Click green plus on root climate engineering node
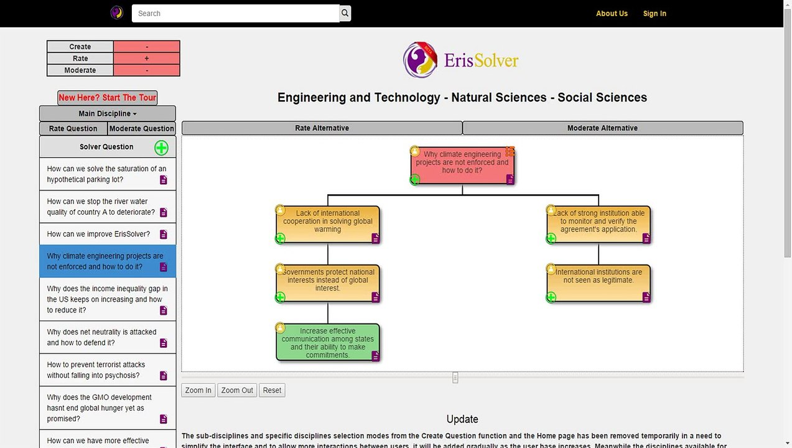The image size is (792, 448). point(415,180)
